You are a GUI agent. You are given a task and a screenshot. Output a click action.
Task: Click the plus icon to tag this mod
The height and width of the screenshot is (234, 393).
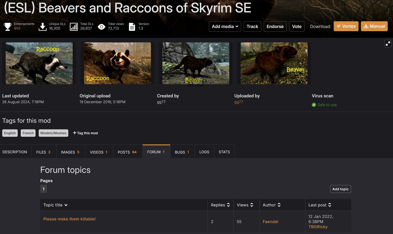pyautogui.click(x=74, y=133)
